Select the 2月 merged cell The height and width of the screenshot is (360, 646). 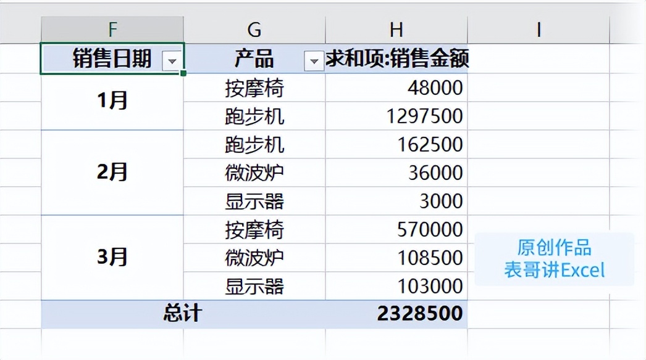pyautogui.click(x=112, y=173)
